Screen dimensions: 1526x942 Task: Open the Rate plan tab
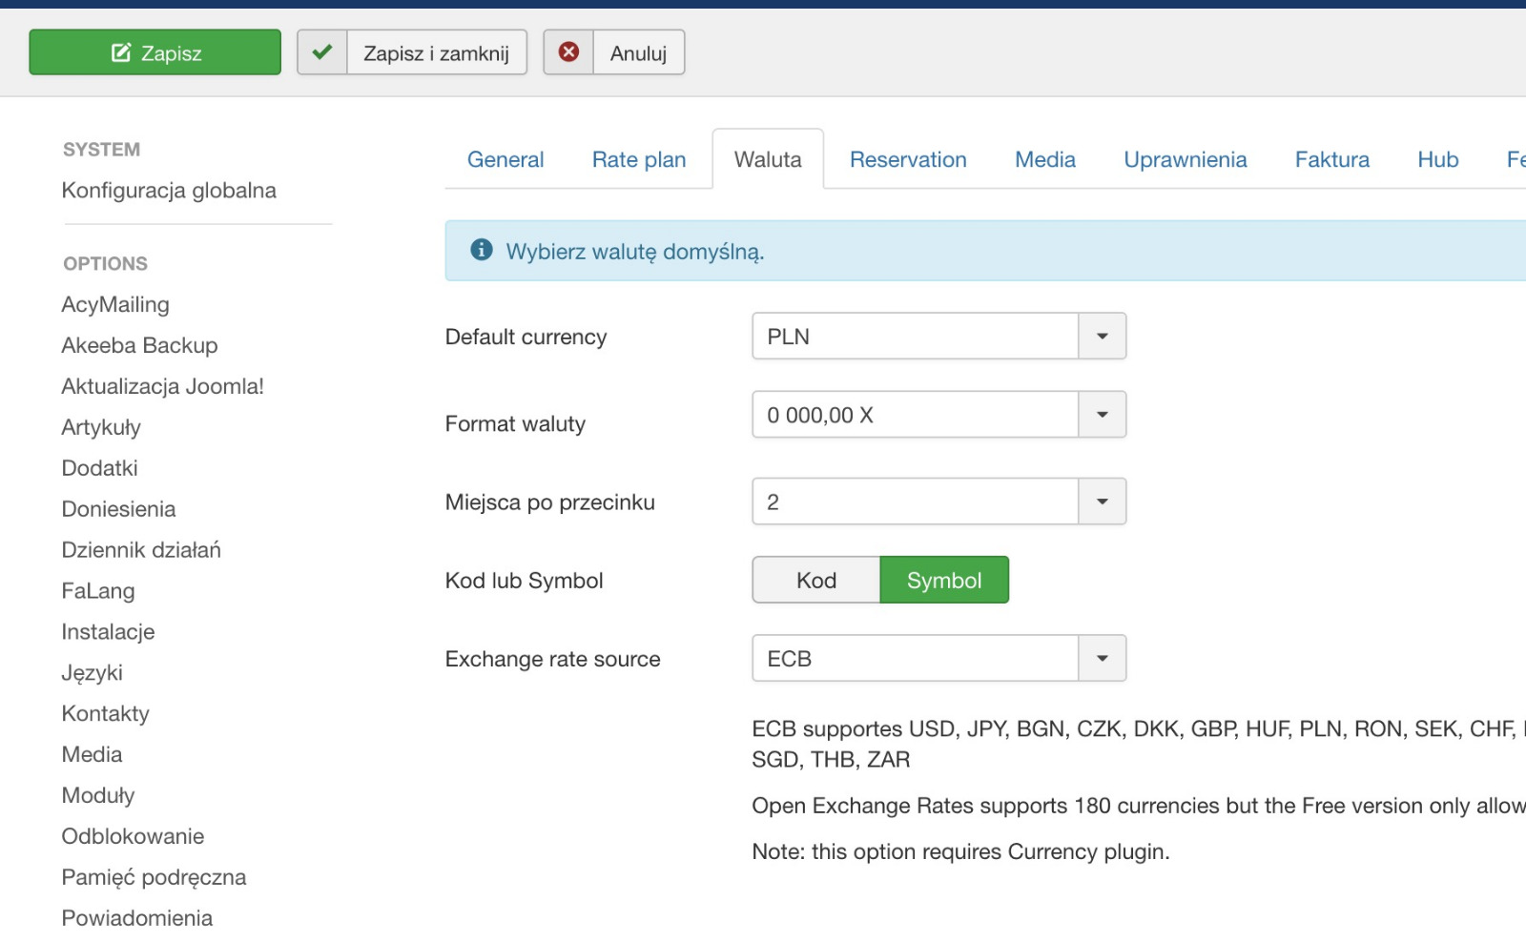point(639,160)
